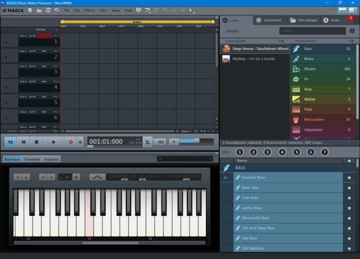Image resolution: width=360 pixels, height=259 pixels.
Task: Solo track 4
Action: click(x=23, y=82)
